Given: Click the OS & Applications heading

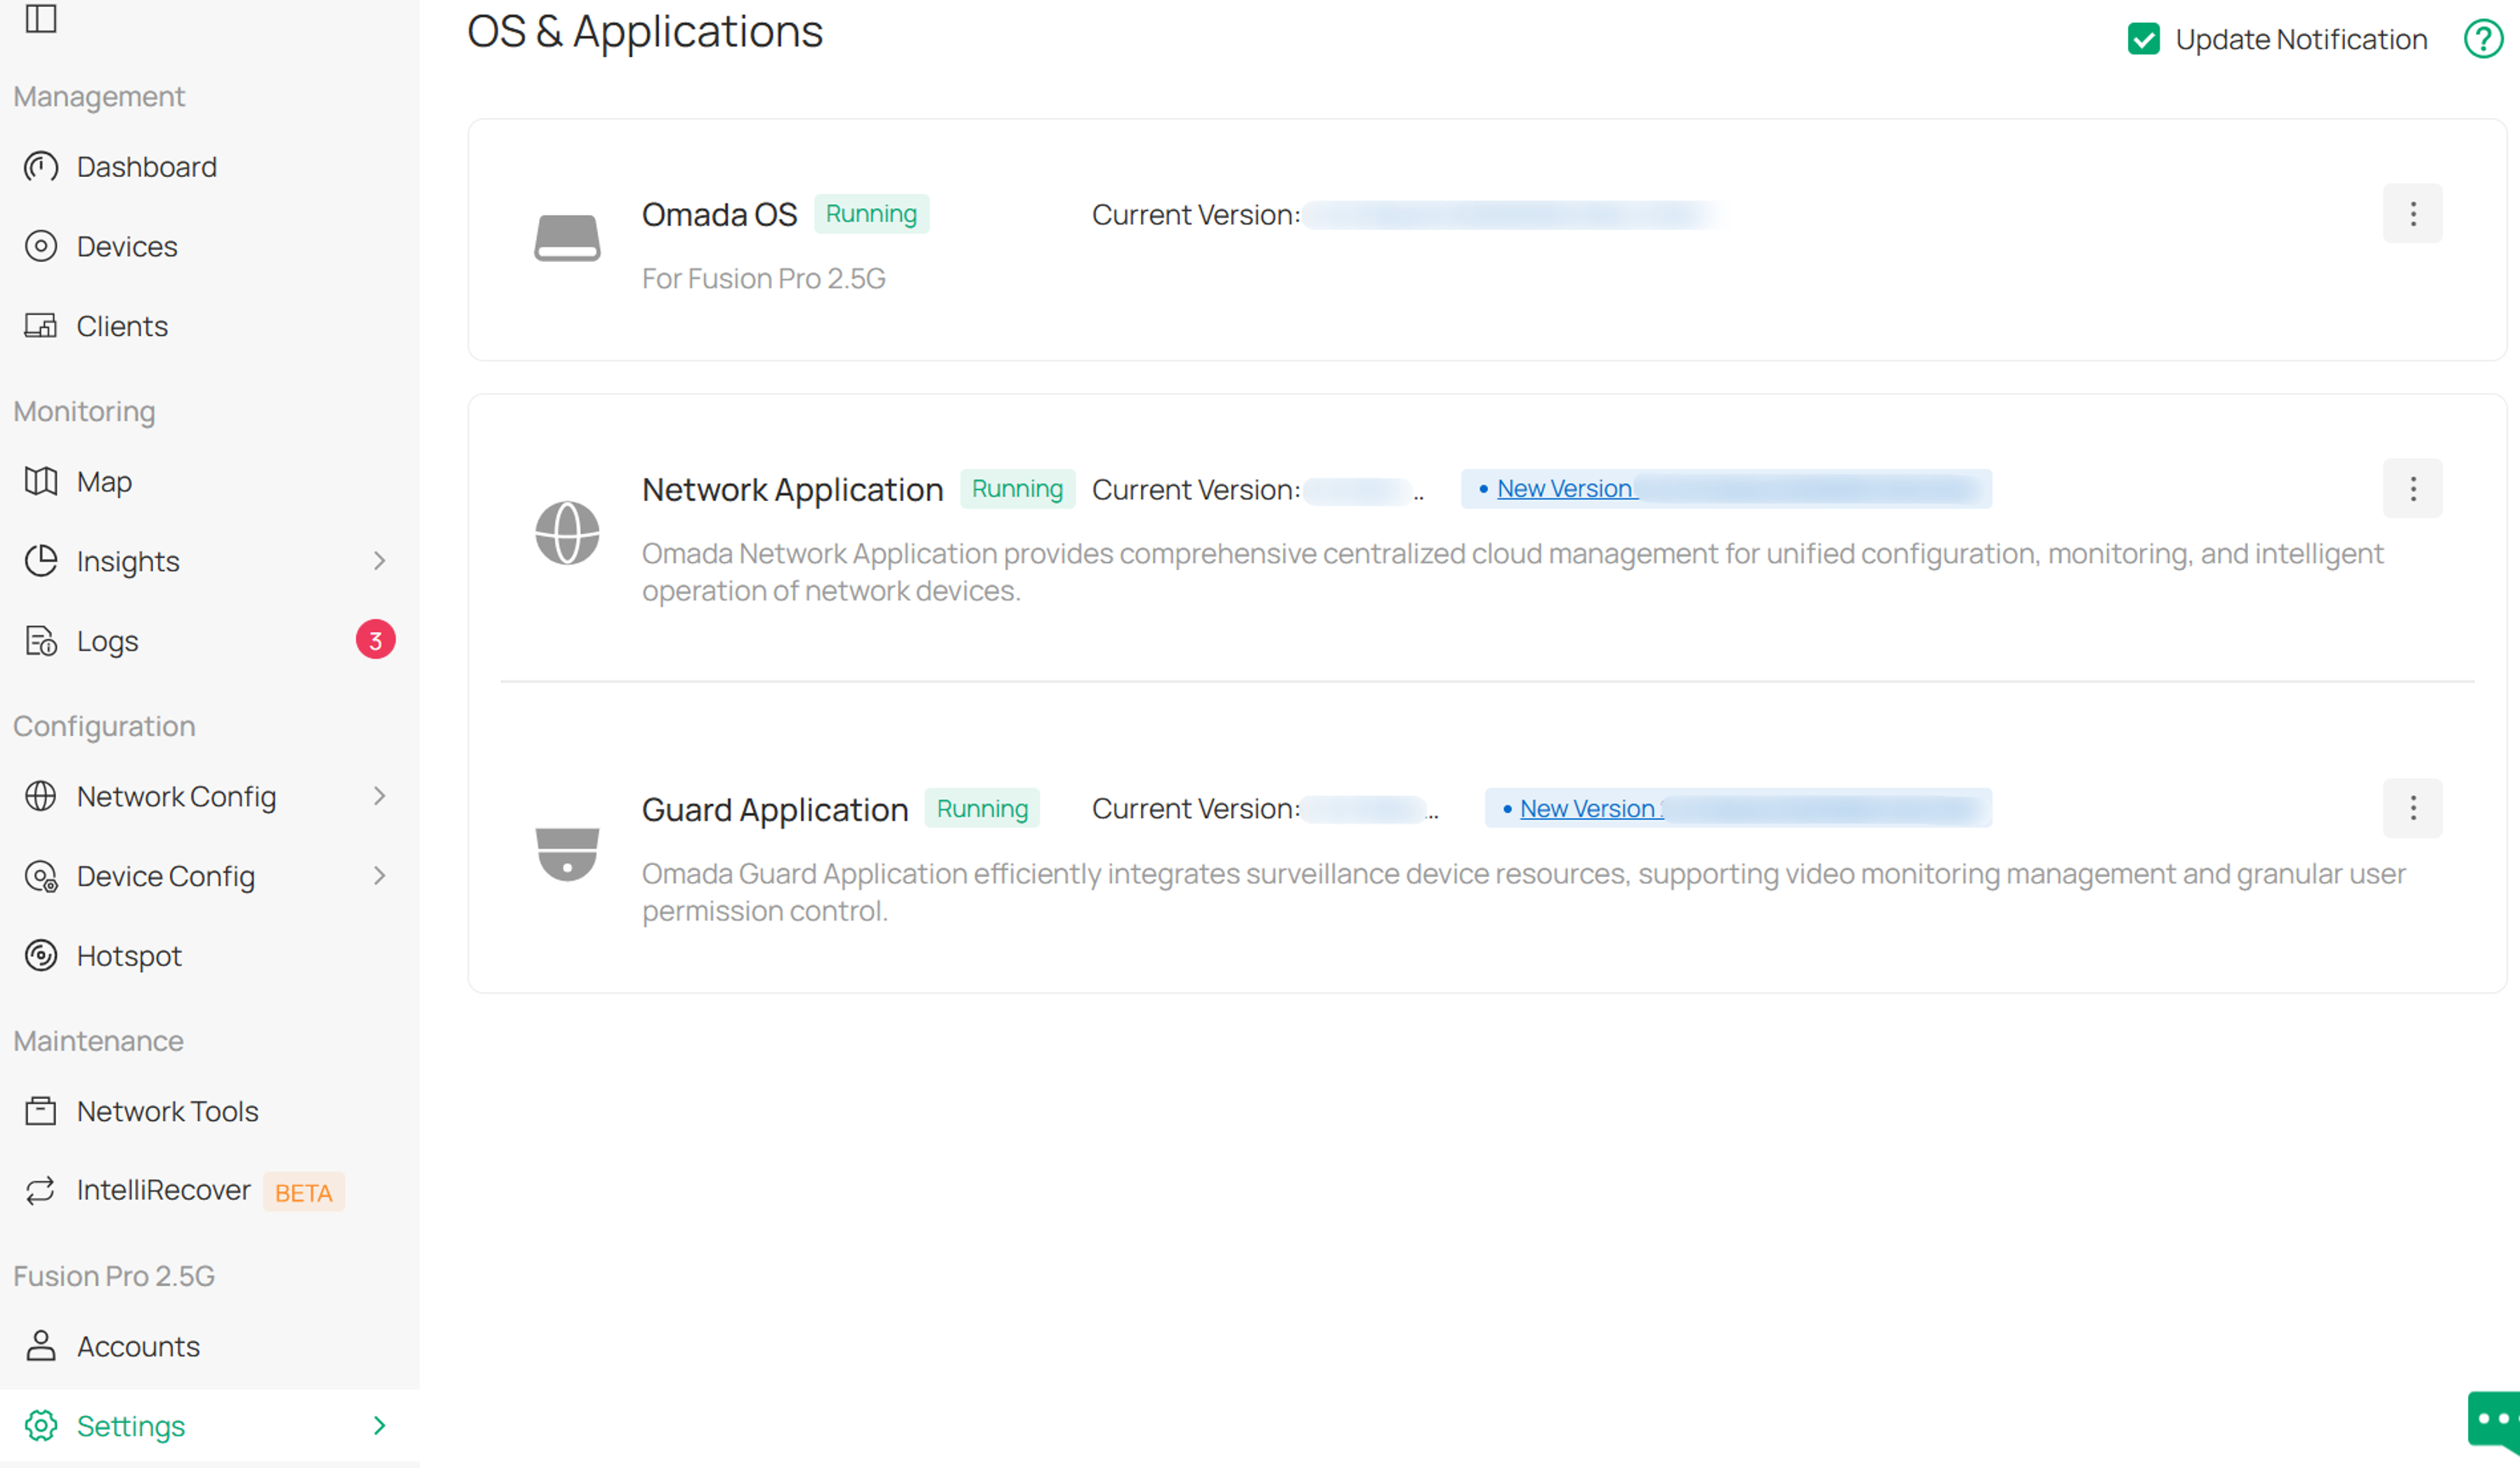Looking at the screenshot, I should click(x=645, y=32).
